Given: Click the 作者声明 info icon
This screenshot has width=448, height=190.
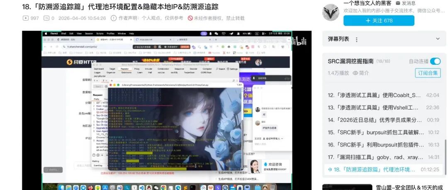Looking at the screenshot, I should pos(113,18).
